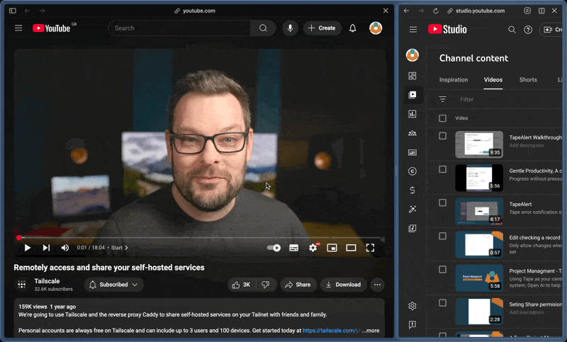Viewport: 567px width, 342px height.
Task: Click the Download button
Action: click(343, 285)
